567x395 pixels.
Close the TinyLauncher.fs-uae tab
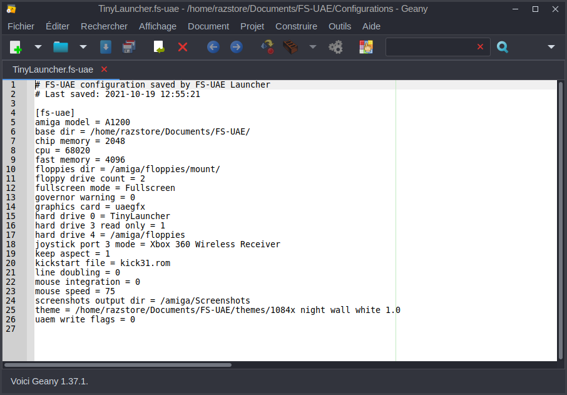point(104,69)
